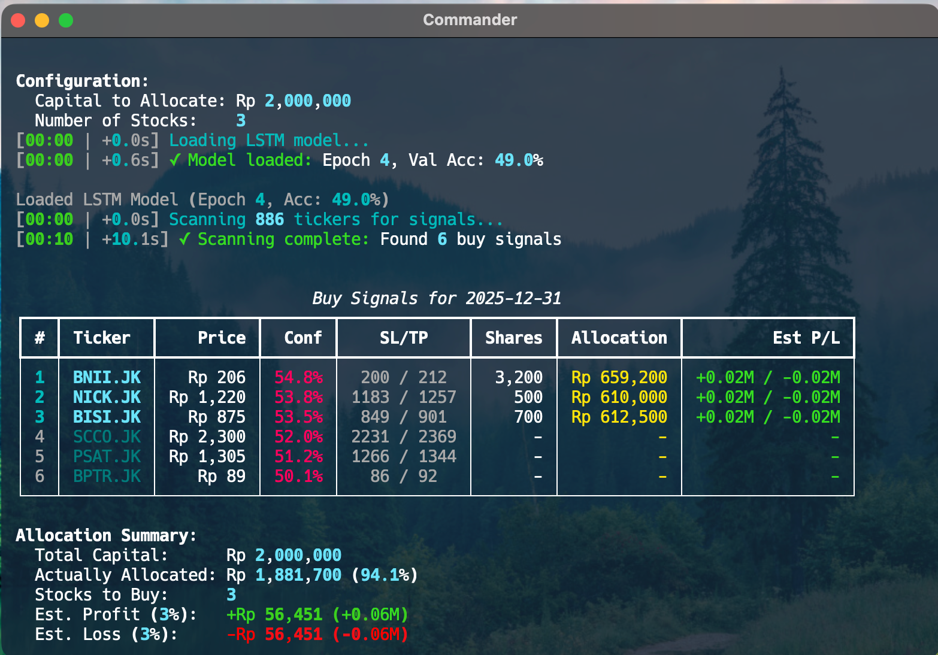Click the Ticker column header
This screenshot has width=938, height=655.
(x=102, y=338)
